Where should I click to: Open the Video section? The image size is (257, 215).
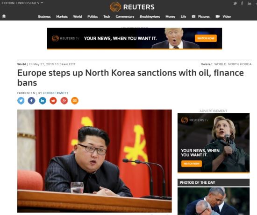click(223, 16)
